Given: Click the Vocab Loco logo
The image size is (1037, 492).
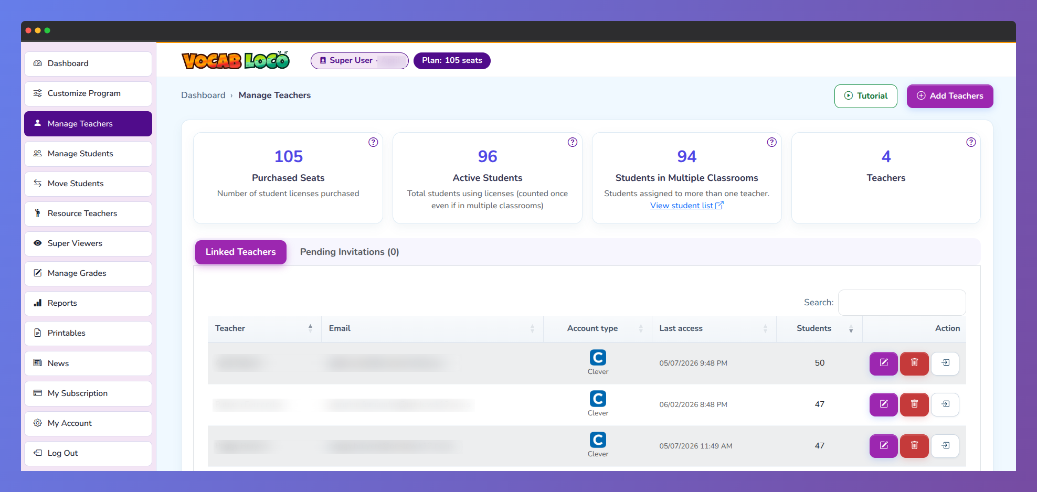Looking at the screenshot, I should [236, 60].
